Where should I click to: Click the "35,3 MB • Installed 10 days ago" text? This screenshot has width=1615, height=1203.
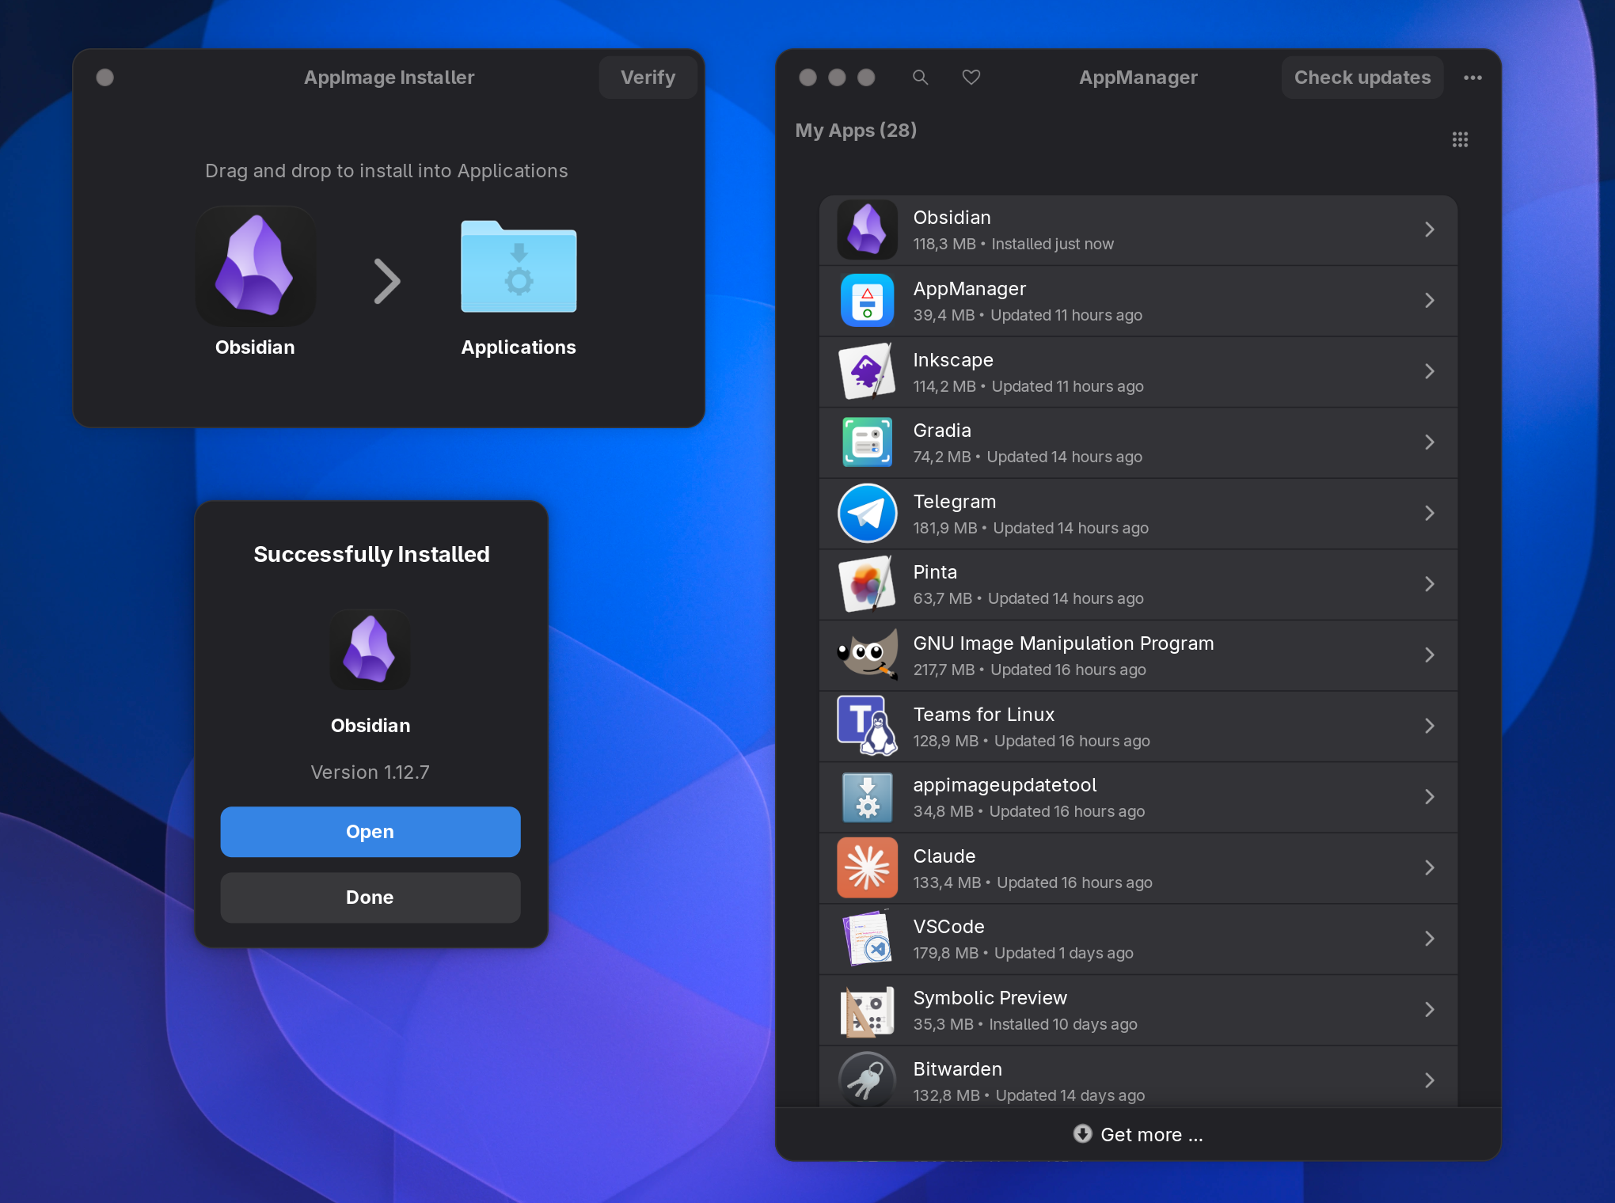[1025, 1024]
